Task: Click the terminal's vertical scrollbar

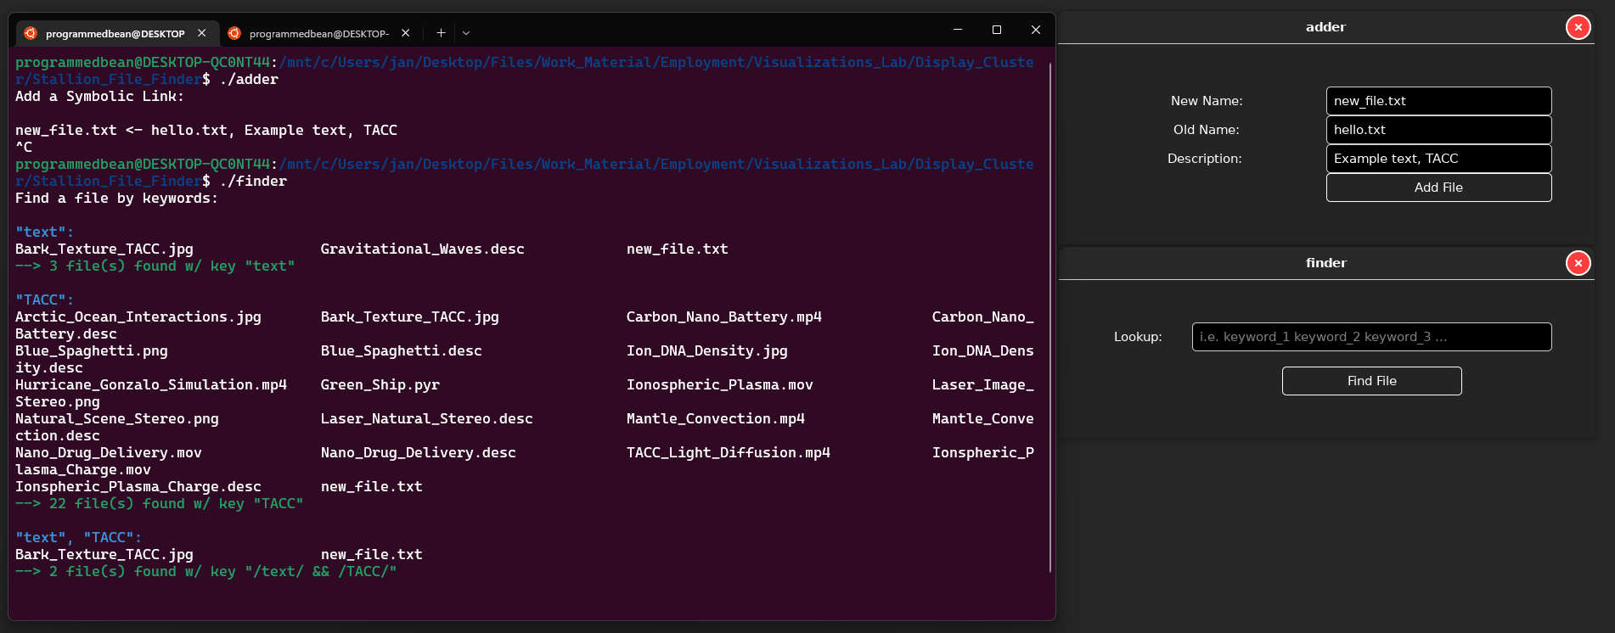Action: click(1050, 316)
